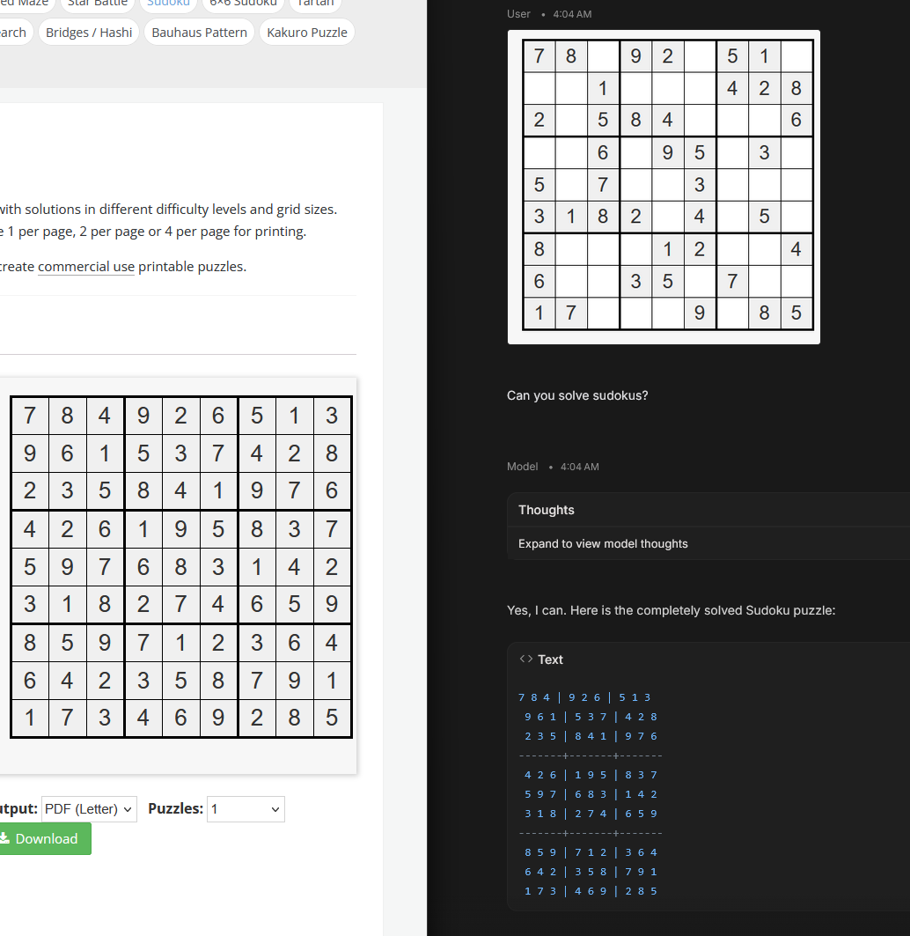Select the Bridges / Hashi puzzle tag
This screenshot has height=936, width=910.
tap(89, 33)
